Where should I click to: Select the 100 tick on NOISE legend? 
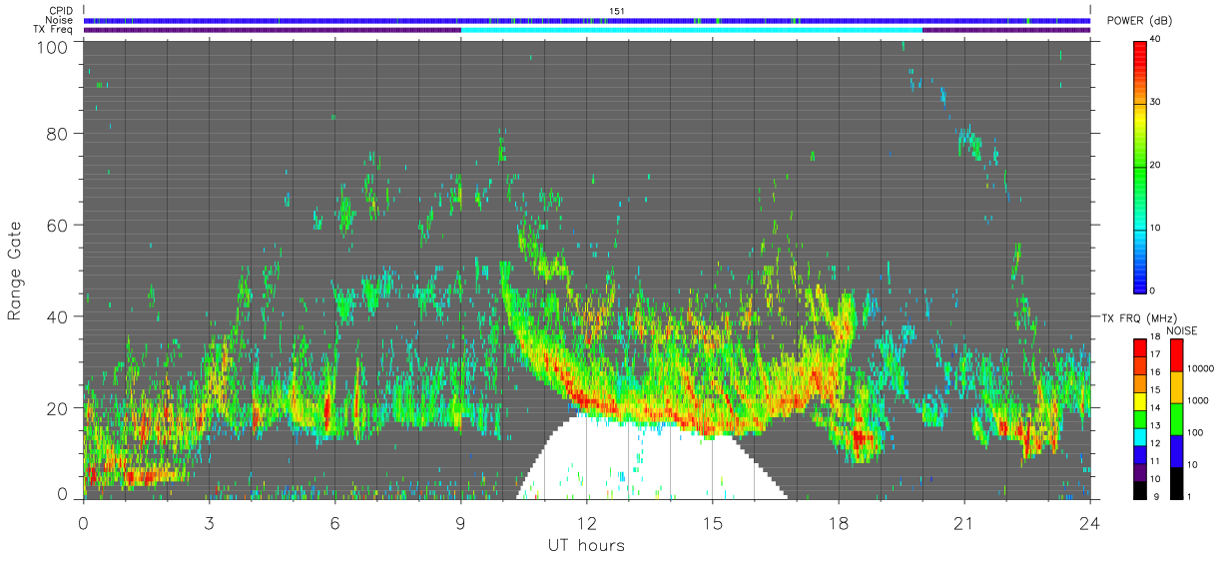[1195, 433]
